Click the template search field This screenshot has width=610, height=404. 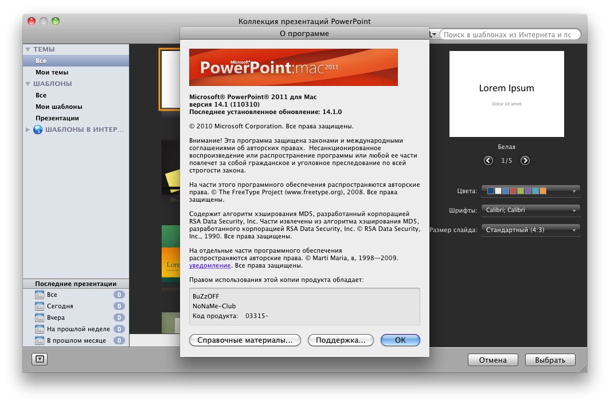click(510, 34)
